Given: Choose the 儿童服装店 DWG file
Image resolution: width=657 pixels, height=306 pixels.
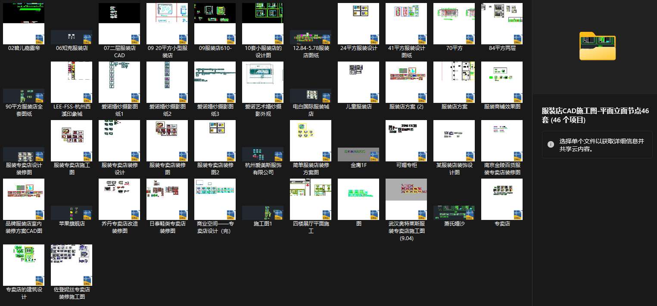Looking at the screenshot, I should 358,82.
